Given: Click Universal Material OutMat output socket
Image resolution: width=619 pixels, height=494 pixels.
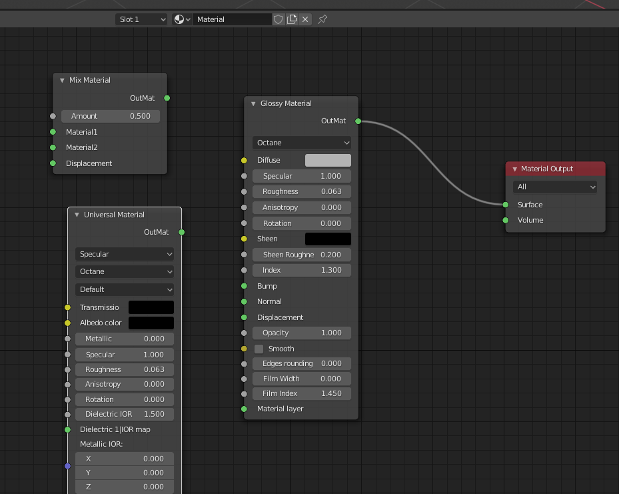Looking at the screenshot, I should (182, 232).
